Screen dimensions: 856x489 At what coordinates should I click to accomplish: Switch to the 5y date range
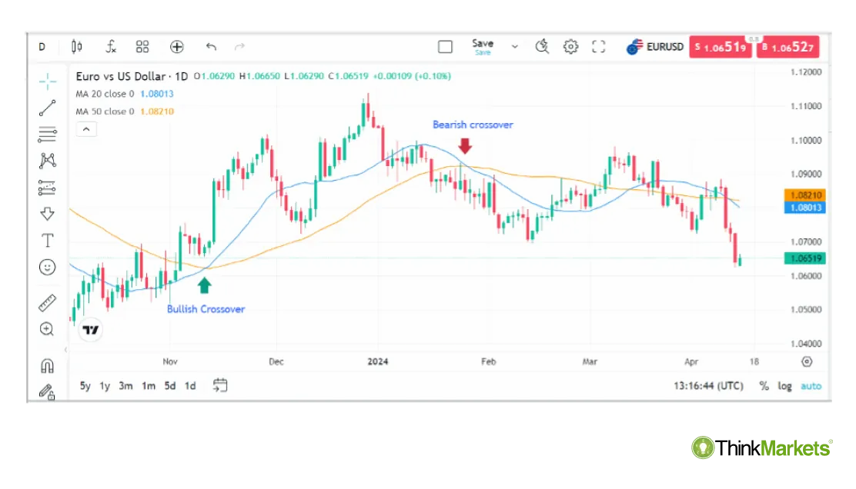coord(85,386)
